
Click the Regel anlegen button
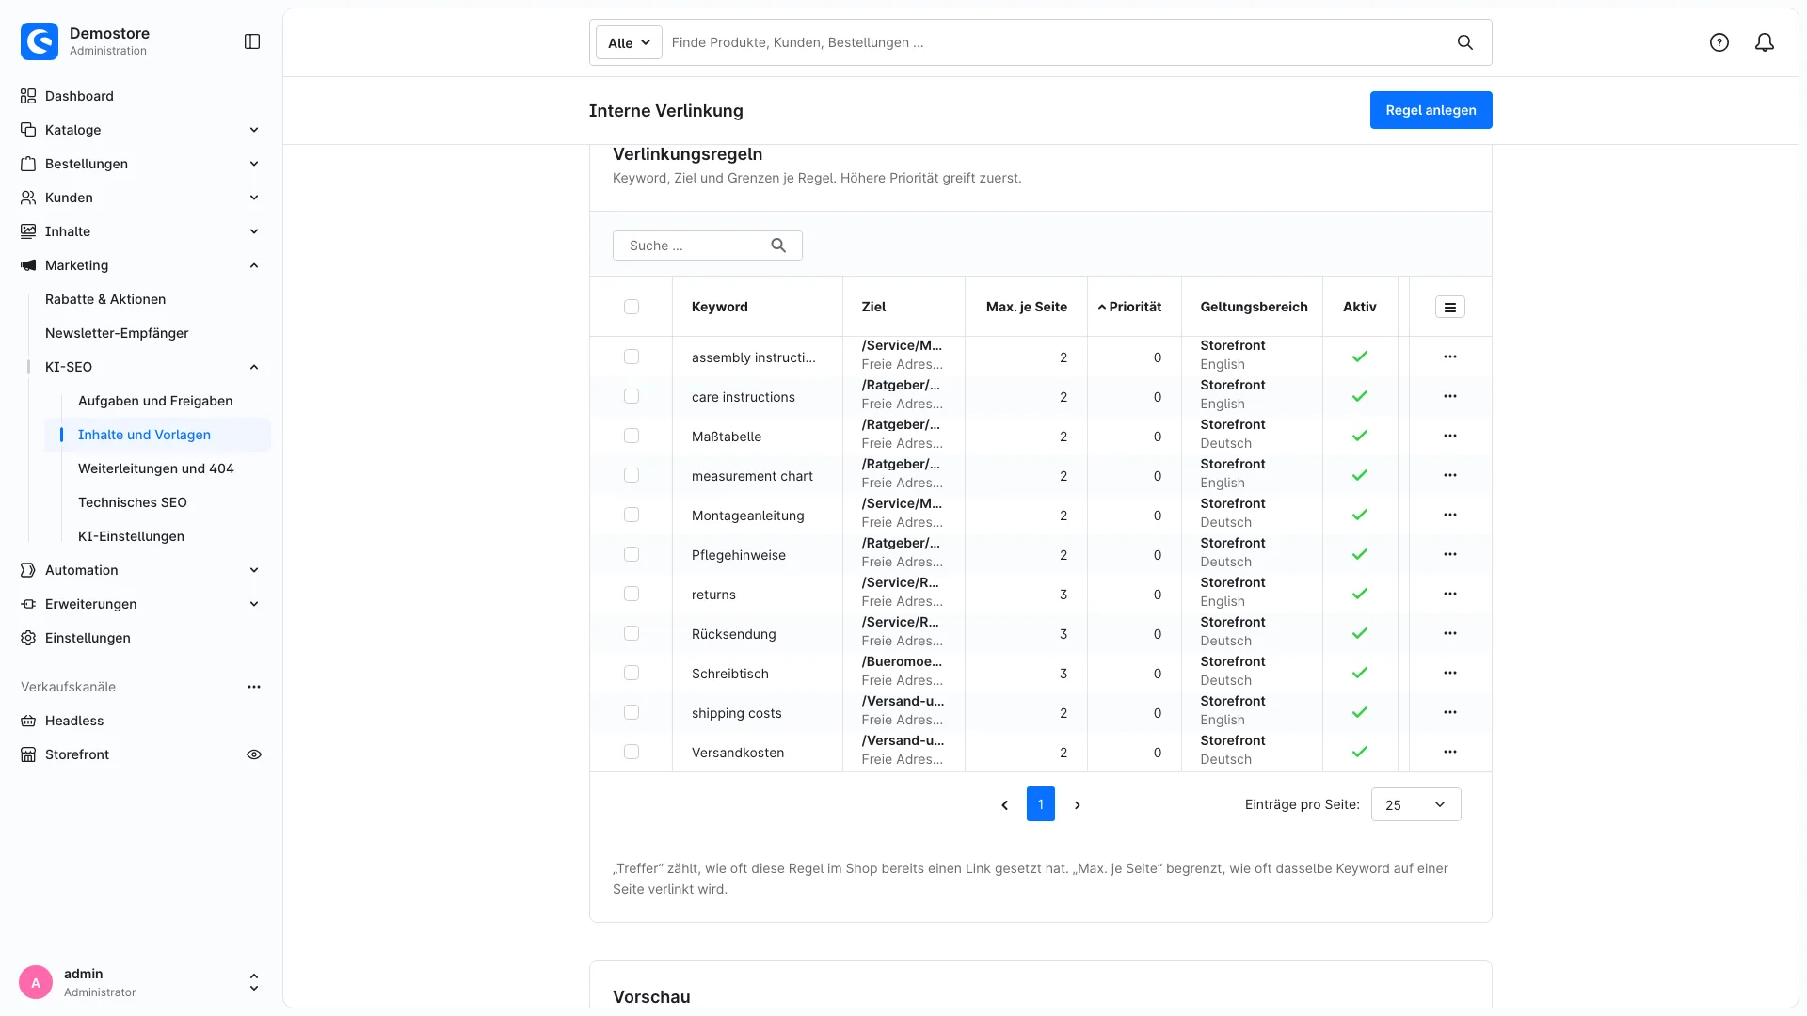(1431, 110)
